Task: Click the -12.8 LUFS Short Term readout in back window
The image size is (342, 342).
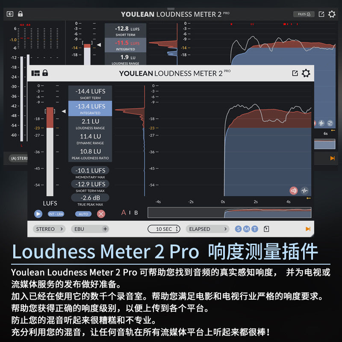Action: click(x=125, y=31)
